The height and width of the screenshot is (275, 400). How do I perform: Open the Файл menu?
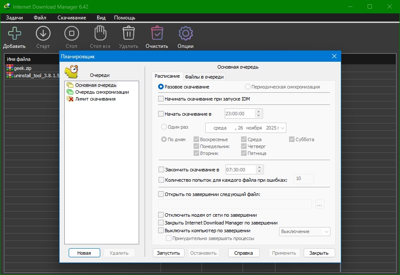pos(40,18)
